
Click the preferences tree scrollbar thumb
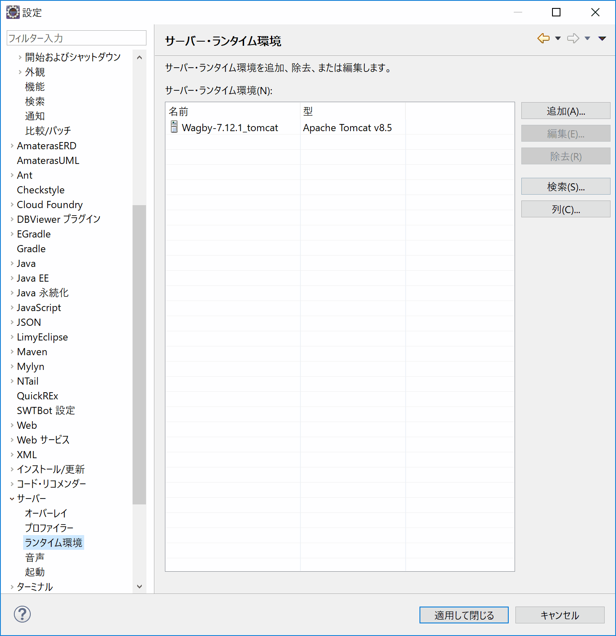[x=139, y=354]
